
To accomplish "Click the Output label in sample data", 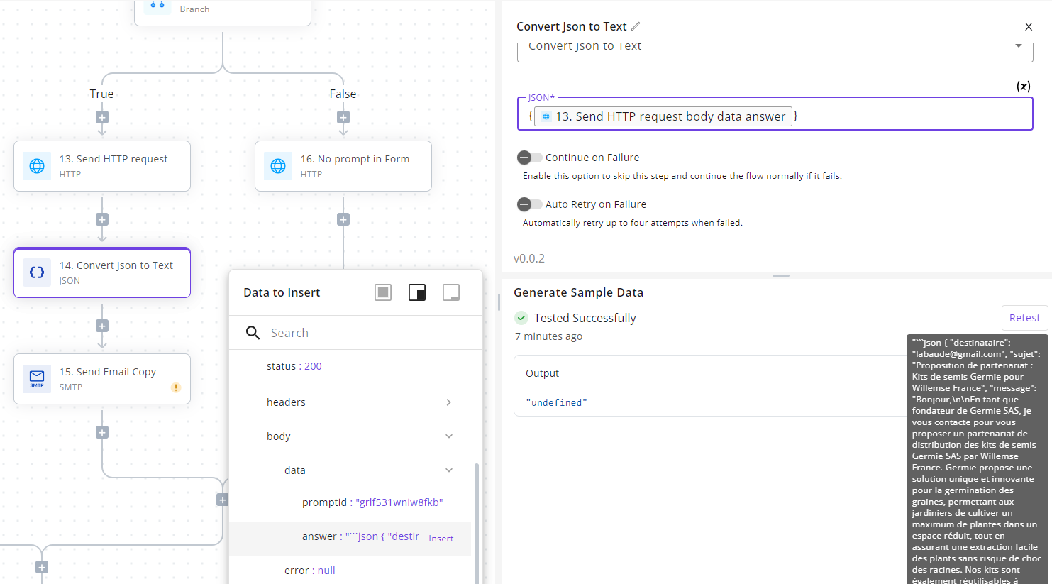I will click(542, 373).
